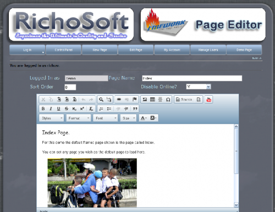Toggle numbered list

(101, 108)
